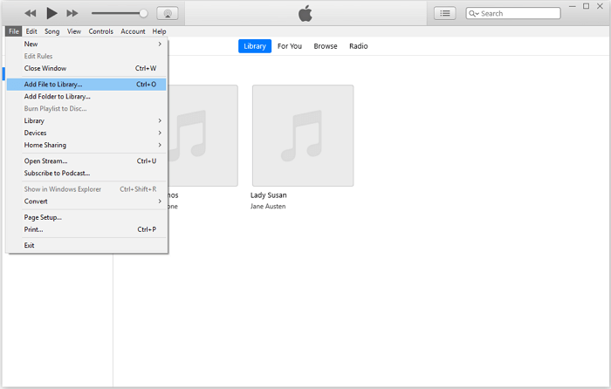Choose Subscribe to Podcast...
The height and width of the screenshot is (389, 611).
pyautogui.click(x=86, y=173)
